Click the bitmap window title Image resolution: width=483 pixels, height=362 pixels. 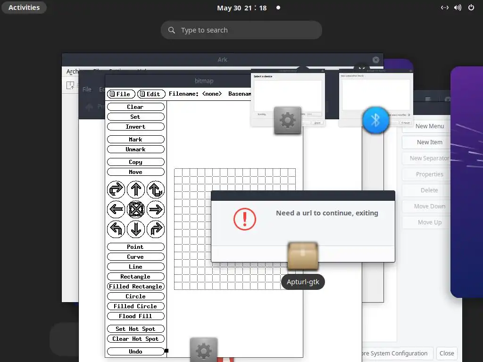tap(204, 81)
